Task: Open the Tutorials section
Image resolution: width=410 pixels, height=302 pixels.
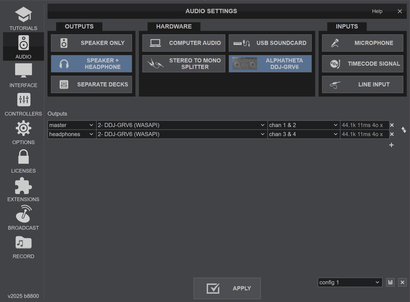Action: [x=23, y=18]
